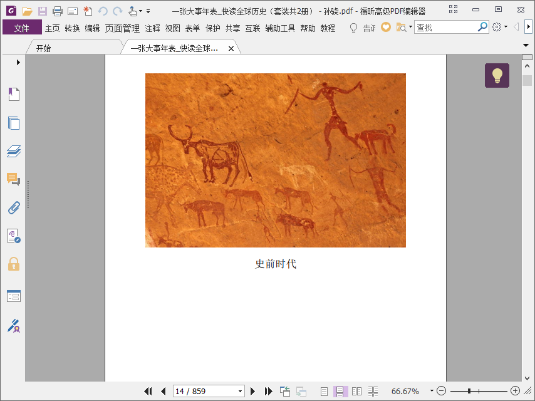The image size is (535, 401).
Task: Open the 转换 ribbon tab
Action: point(72,28)
